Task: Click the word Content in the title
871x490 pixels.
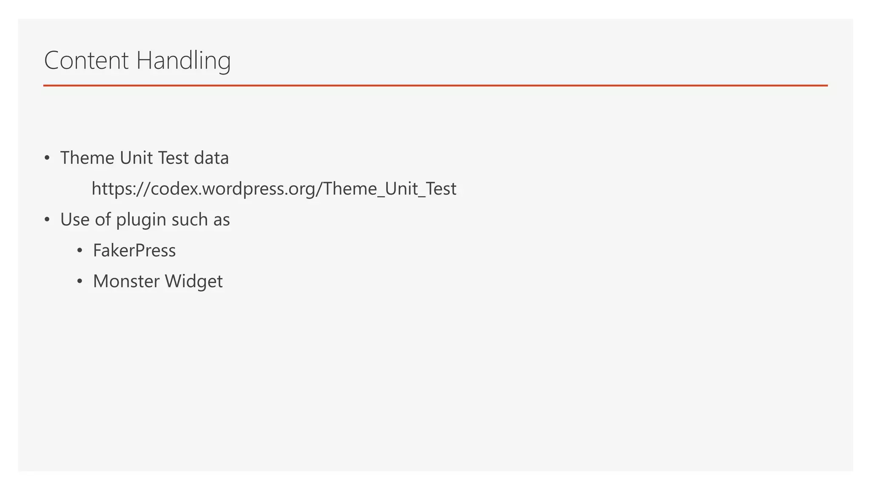Action: (86, 60)
